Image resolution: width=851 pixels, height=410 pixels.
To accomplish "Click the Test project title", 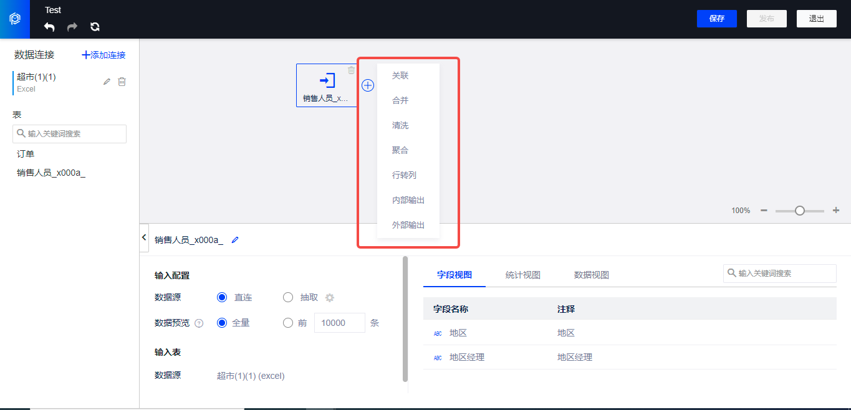I will (53, 10).
